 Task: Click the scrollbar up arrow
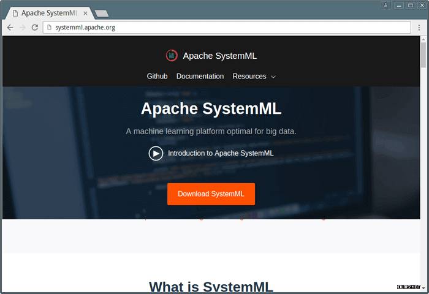[423, 39]
